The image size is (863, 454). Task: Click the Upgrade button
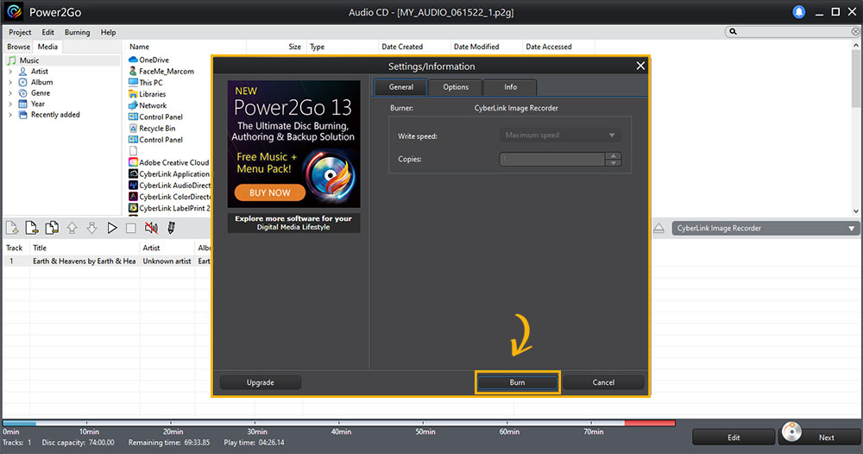point(261,382)
